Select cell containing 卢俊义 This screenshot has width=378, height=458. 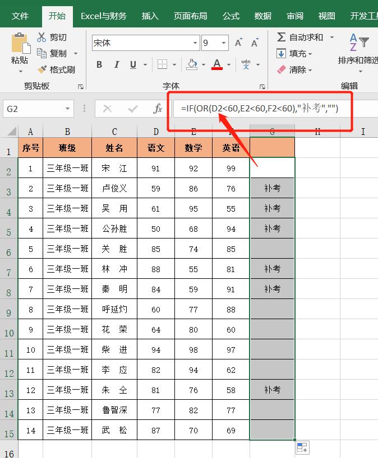pos(114,188)
